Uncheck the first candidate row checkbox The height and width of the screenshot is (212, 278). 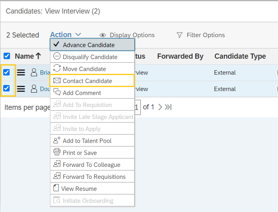7,73
